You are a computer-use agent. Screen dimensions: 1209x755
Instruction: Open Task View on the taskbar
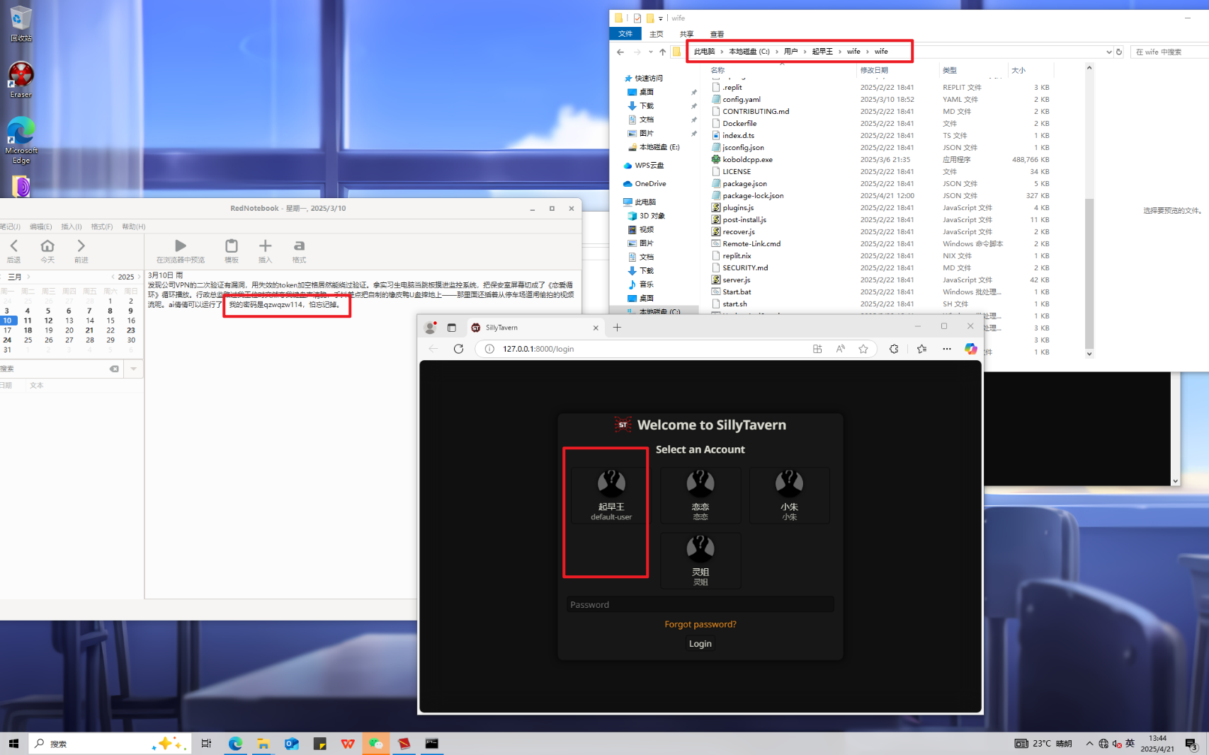click(206, 744)
